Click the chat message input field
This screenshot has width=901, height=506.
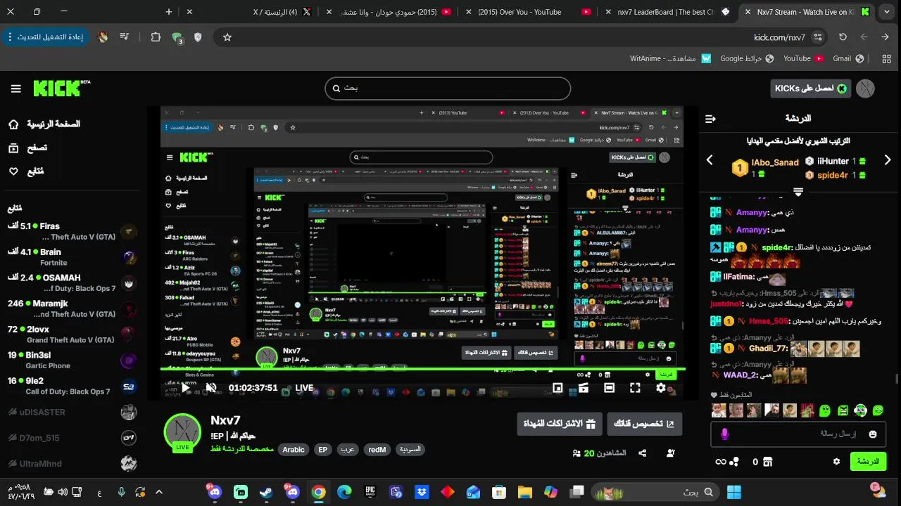click(x=799, y=434)
